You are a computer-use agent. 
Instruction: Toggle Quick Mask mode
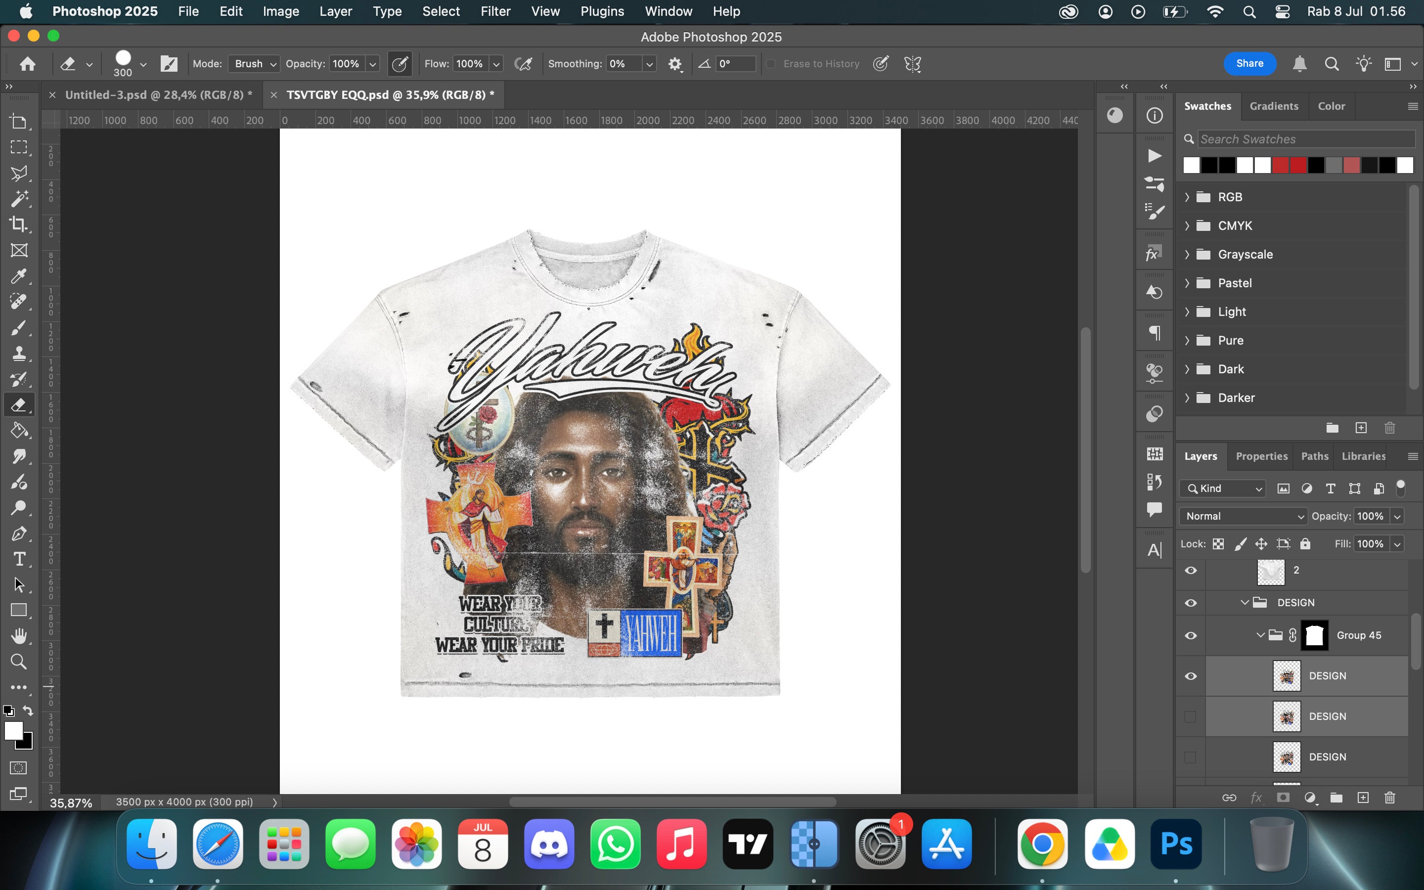coord(19,767)
